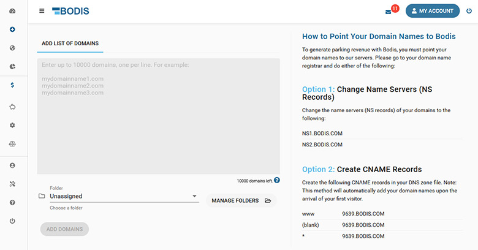Click the Choose a folder hint text
Screen dimensions: 478x250
66,208
